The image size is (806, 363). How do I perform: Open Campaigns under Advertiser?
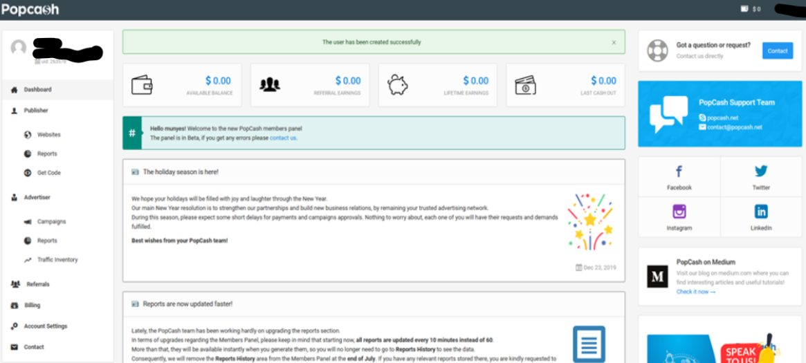point(51,221)
